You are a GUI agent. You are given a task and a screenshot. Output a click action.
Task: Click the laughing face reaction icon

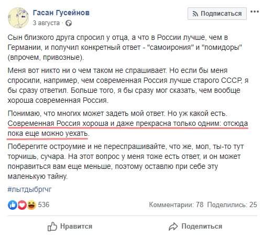coord(31,205)
